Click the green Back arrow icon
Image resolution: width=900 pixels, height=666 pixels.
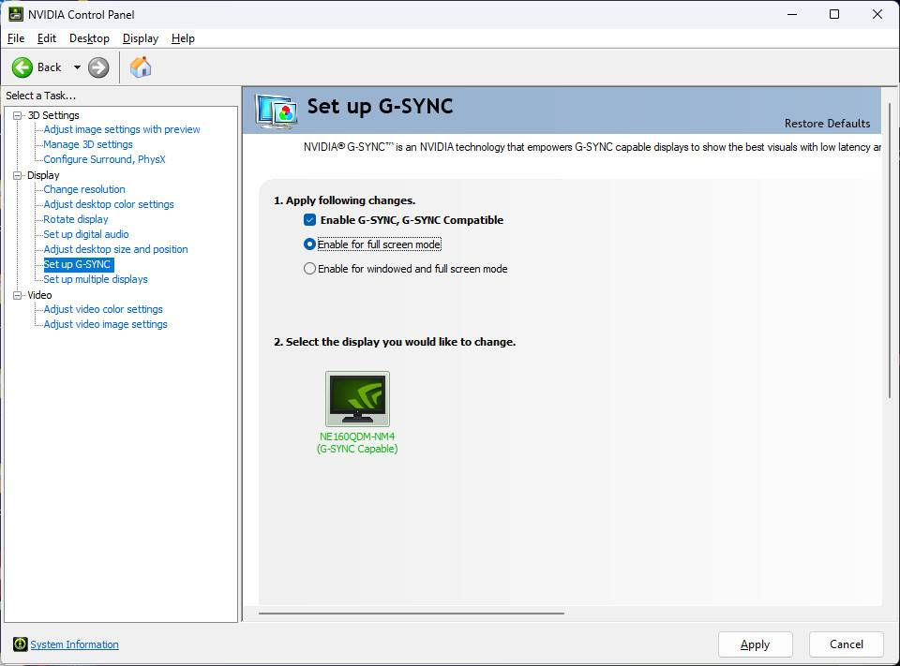coord(22,67)
